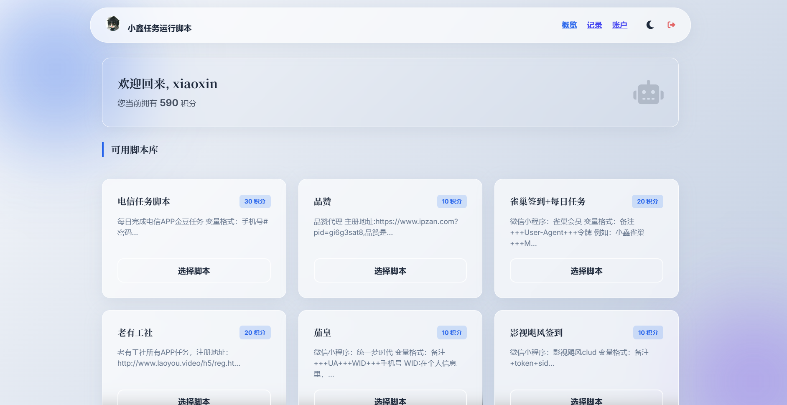Click the red logout icon
Screen dimensions: 787x405
click(x=671, y=25)
